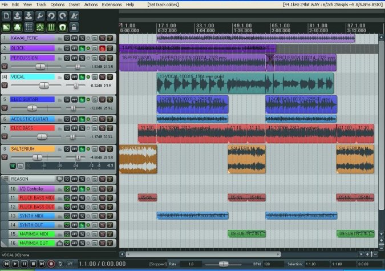This screenshot has height=271, width=385.
Task: Open envelope button on BLOCK track
Action: pyautogui.click(x=74, y=48)
